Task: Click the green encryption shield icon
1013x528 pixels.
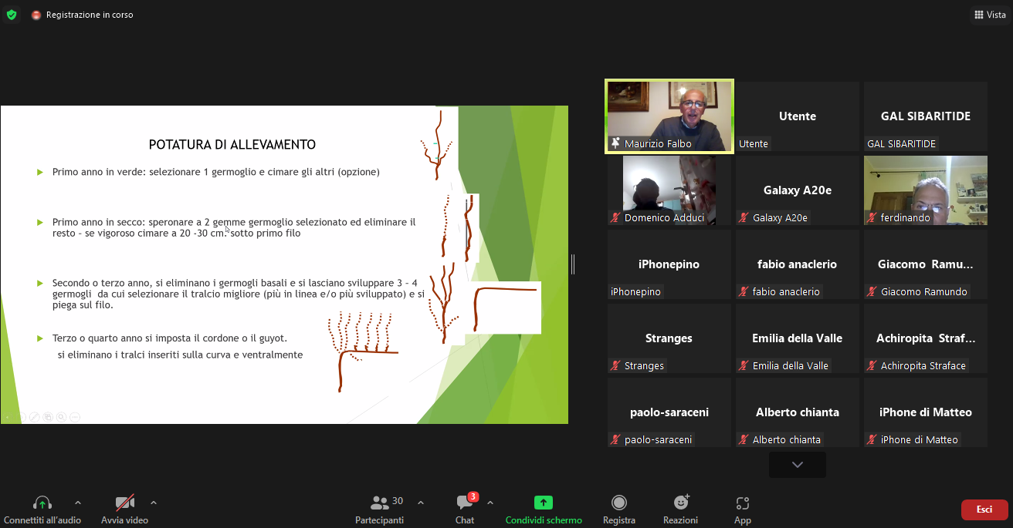Action: (x=12, y=15)
